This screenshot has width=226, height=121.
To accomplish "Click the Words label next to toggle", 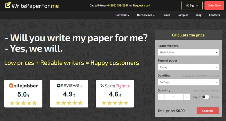I will 215,97.
